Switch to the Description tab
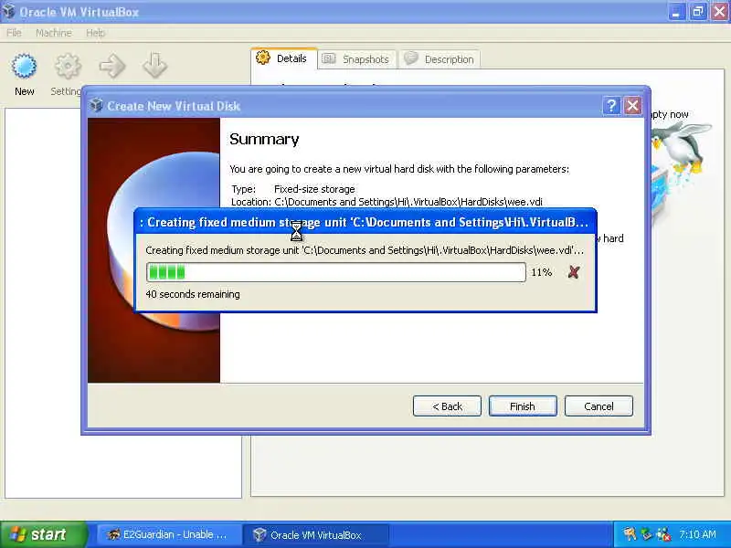 pyautogui.click(x=440, y=59)
